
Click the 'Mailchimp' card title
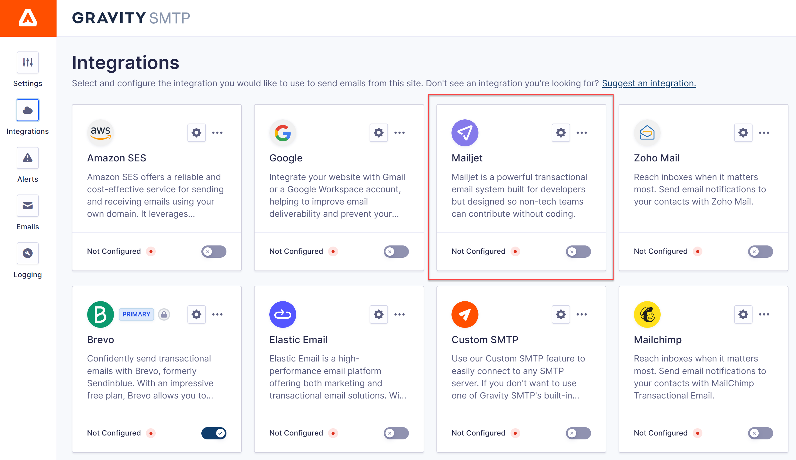pos(658,340)
